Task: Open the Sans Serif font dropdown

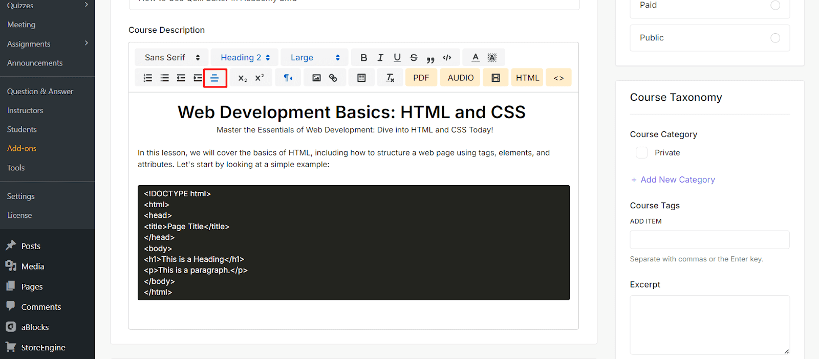Action: tap(171, 58)
